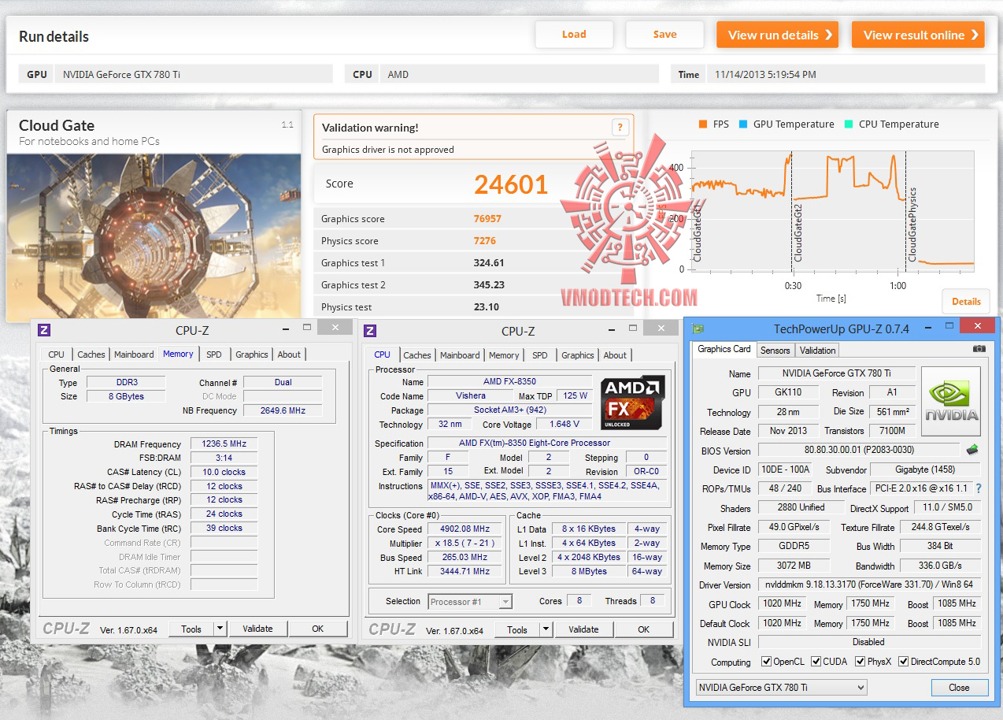This screenshot has width=1003, height=720.
Task: Open the GPU selection dropdown in GPU-Z
Action: [781, 687]
